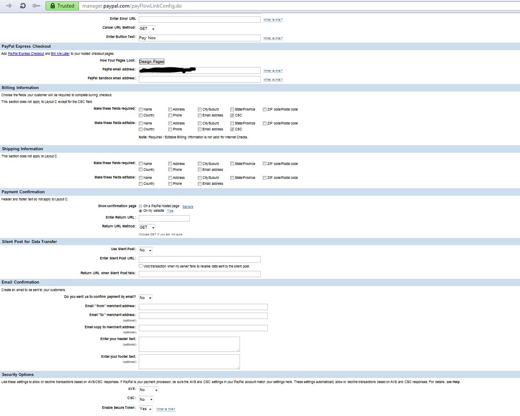Open the AVS dropdown
Viewport: 520px width, 416px height.
[148, 390]
